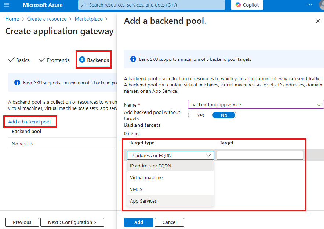Click the 'Backend targets' label
Image resolution: width=324 pixels, height=229 pixels.
pyautogui.click(x=142, y=125)
